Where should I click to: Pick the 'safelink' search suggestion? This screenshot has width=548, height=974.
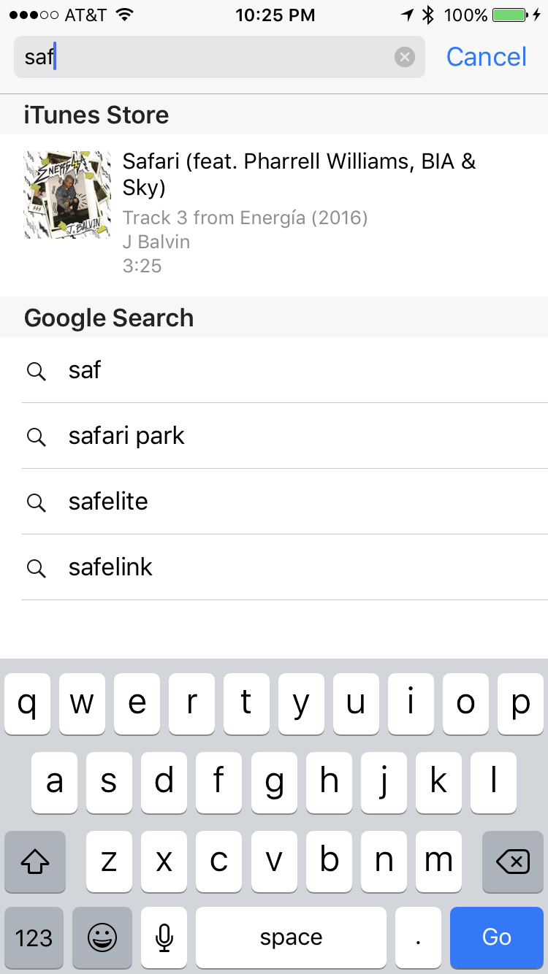pos(274,567)
